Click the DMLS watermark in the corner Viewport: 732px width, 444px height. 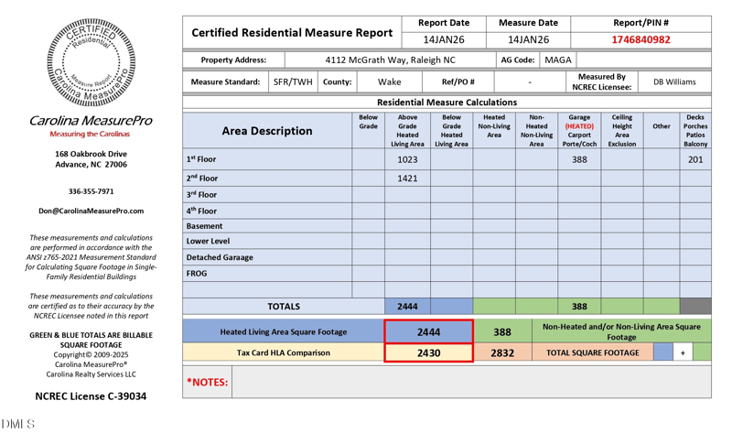(18, 424)
